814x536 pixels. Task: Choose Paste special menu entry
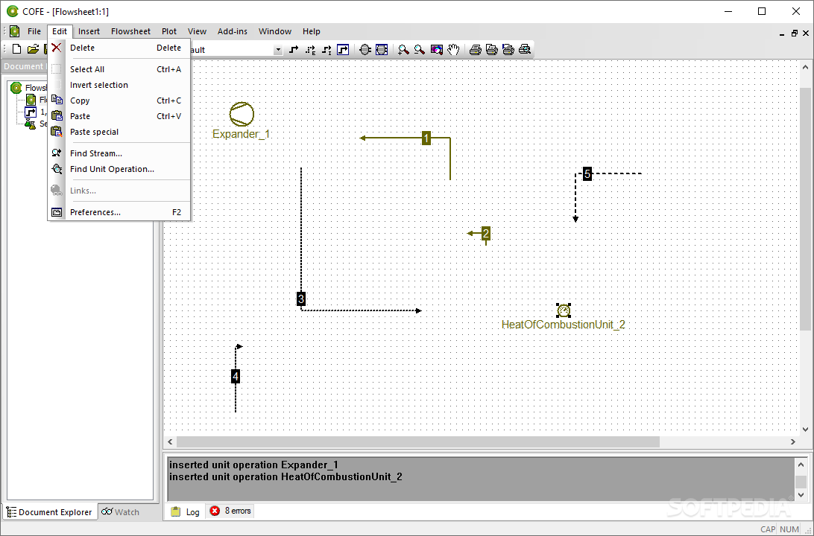coord(119,132)
